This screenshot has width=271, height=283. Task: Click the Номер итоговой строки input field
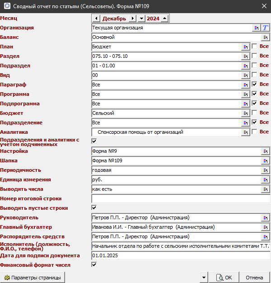coord(181,198)
